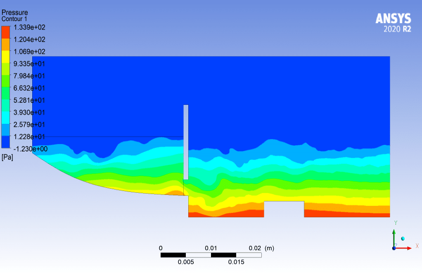Click the 1.339e+02 maximum legend value
This screenshot has height=274, width=422.
coord(29,27)
